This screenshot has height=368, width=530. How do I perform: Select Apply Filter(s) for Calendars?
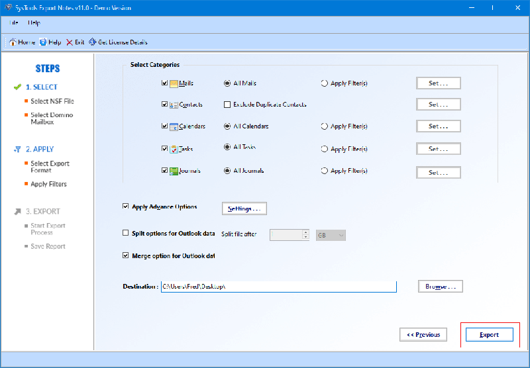coord(324,126)
